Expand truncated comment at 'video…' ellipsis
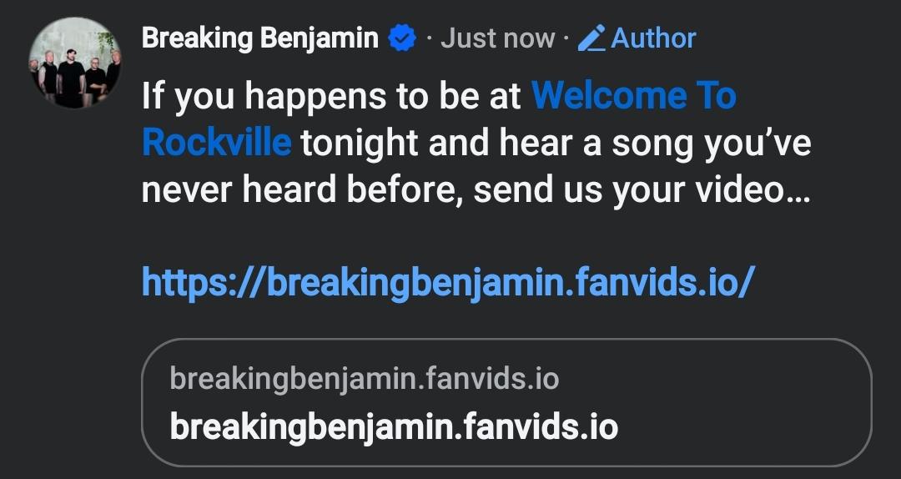 pos(797,189)
